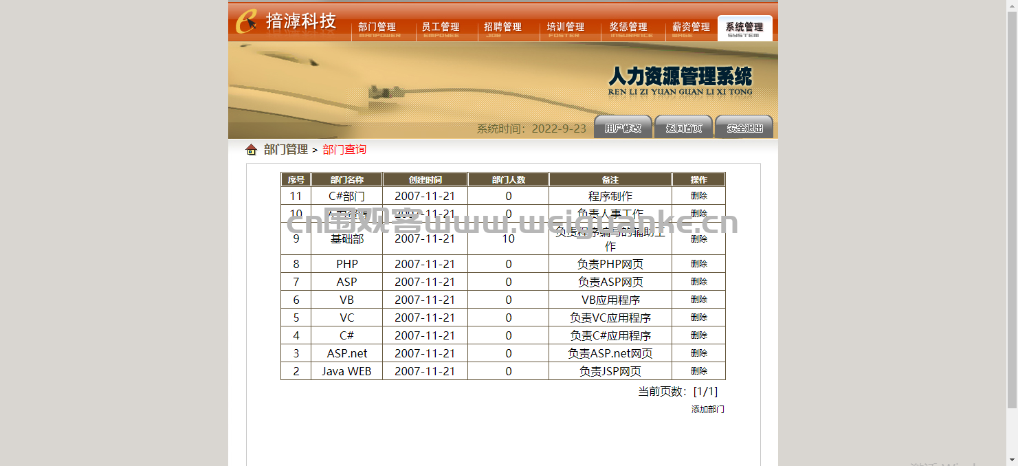Delete the VB department

point(699,300)
